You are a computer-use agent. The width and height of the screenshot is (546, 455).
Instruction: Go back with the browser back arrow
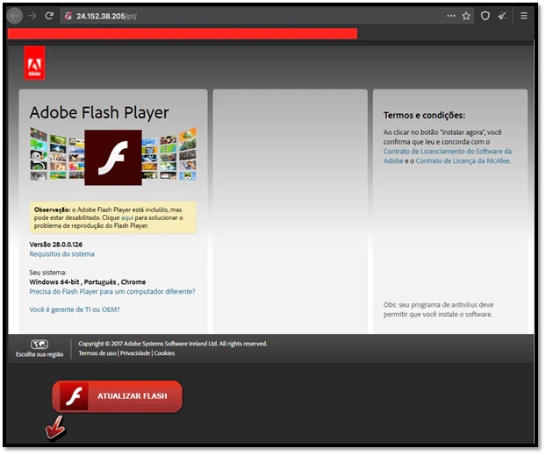tap(15, 16)
